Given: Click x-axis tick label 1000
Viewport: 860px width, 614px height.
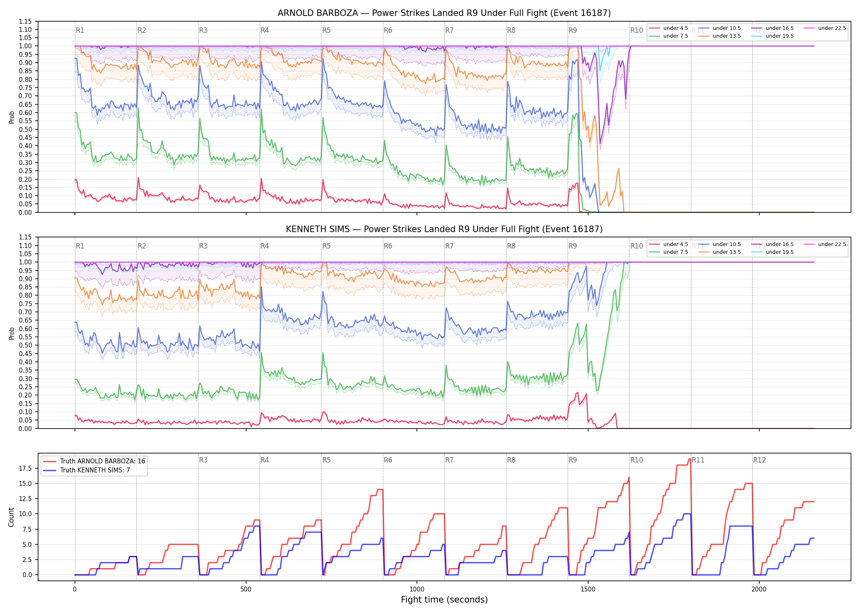Looking at the screenshot, I should (x=417, y=589).
